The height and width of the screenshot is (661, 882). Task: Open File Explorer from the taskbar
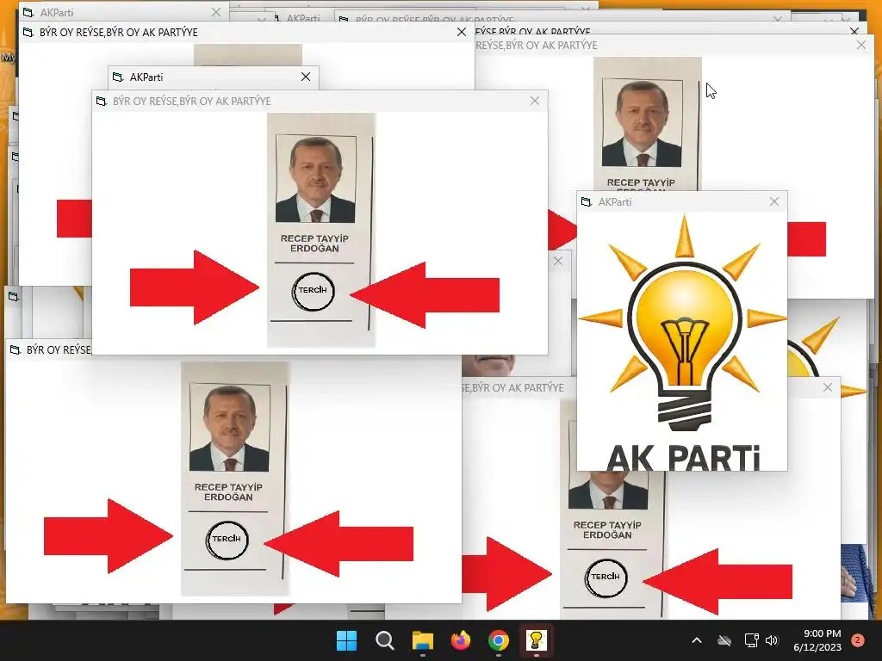pyautogui.click(x=422, y=640)
